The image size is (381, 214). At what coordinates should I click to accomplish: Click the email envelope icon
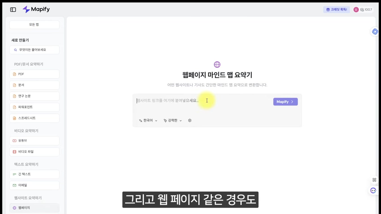pyautogui.click(x=14, y=185)
